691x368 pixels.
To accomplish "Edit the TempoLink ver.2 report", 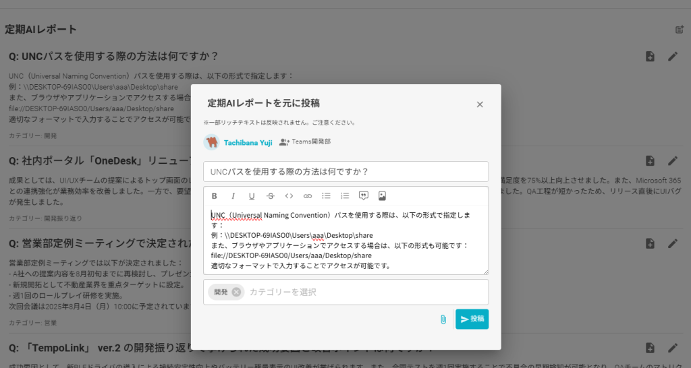I will click(673, 348).
